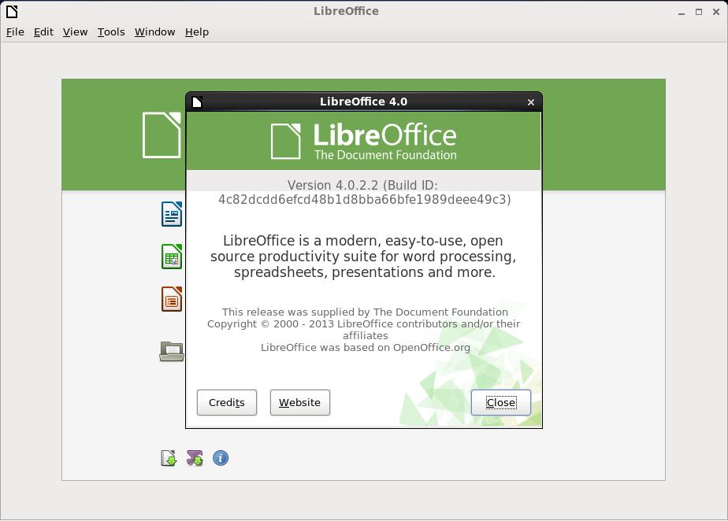The width and height of the screenshot is (728, 521).
Task: Click the 'LibreOffice was based on OpenOffice.org' line
Action: click(x=366, y=348)
